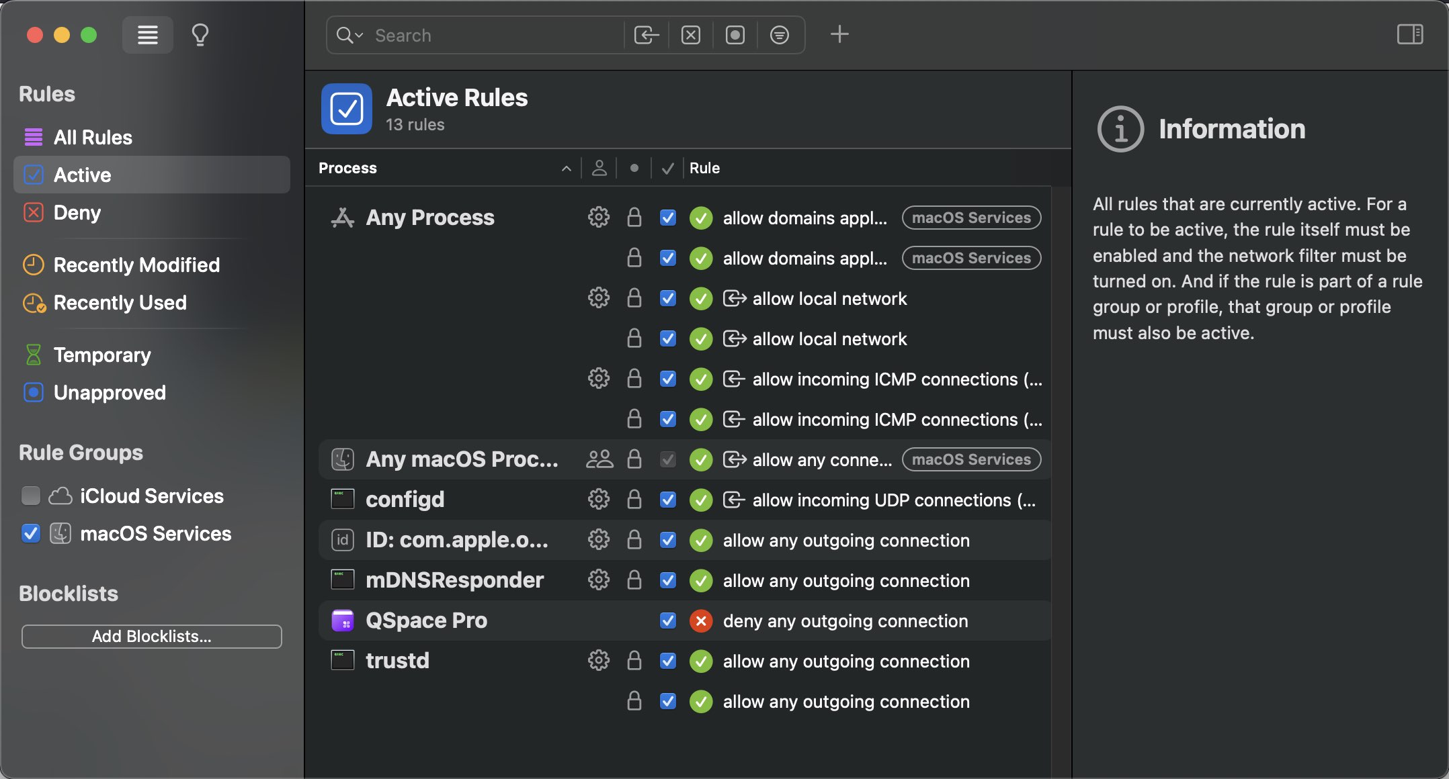This screenshot has width=1449, height=779.
Task: Toggle the sidebar list view icon
Action: [147, 35]
